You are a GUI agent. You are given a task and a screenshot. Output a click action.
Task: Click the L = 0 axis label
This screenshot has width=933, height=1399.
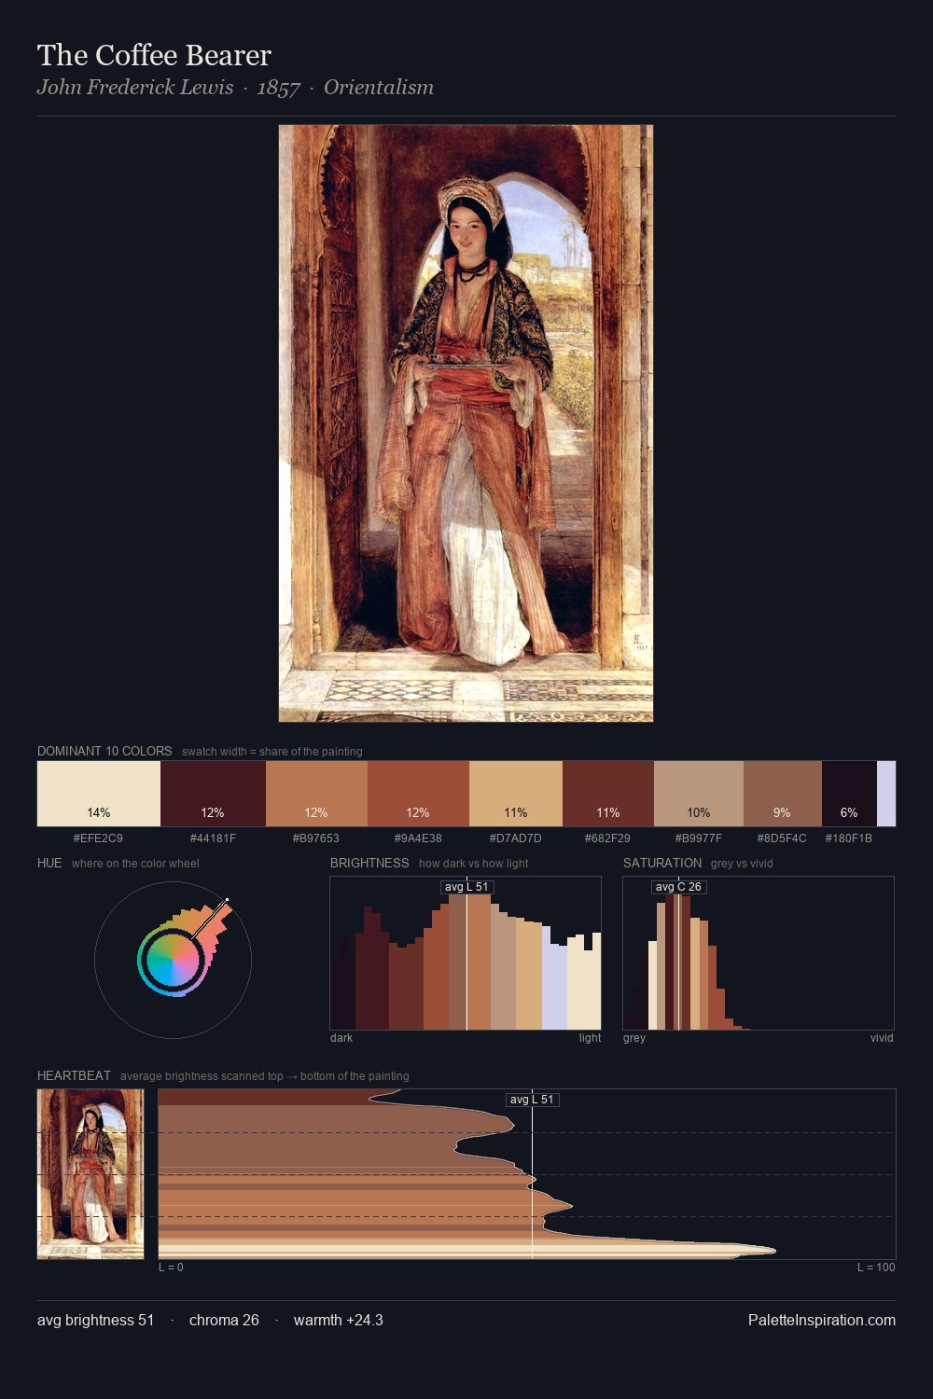171,1267
